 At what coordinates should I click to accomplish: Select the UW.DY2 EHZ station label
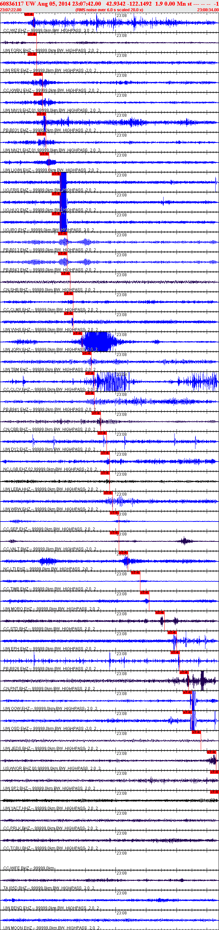49,449
